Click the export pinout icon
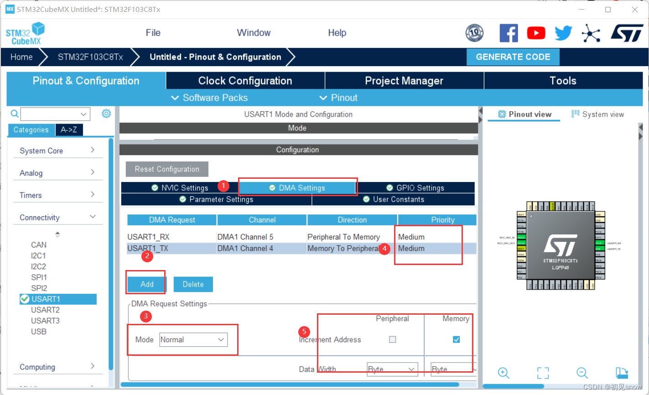649x395 pixels. [x=622, y=373]
